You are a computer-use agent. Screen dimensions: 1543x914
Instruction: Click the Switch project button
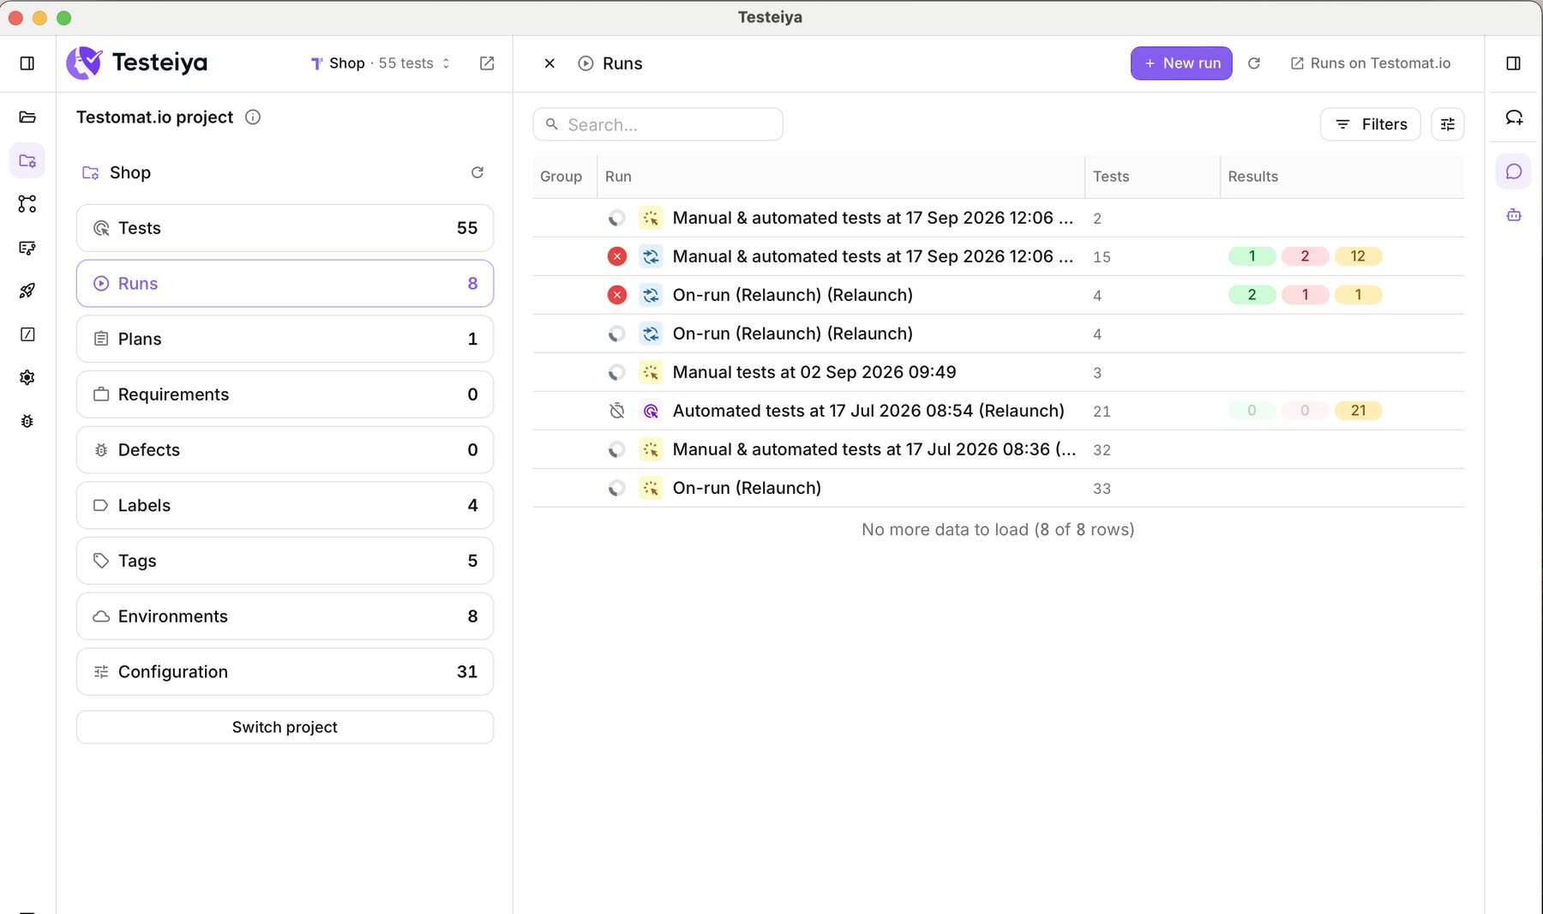(x=285, y=727)
